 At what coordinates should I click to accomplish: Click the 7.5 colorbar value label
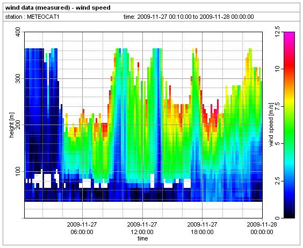277,106
